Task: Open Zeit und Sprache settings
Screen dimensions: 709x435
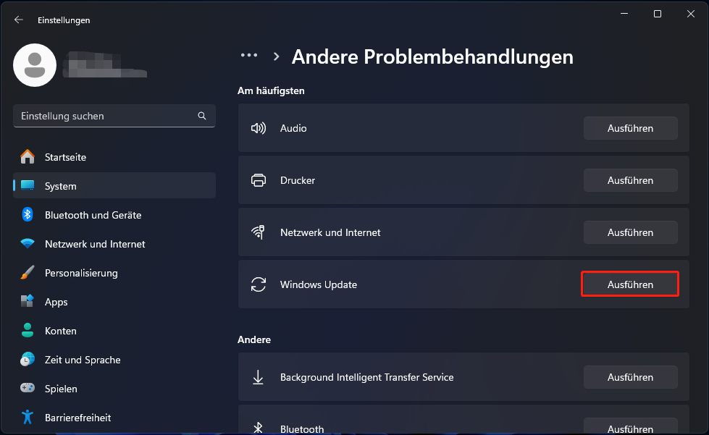Action: [114, 360]
